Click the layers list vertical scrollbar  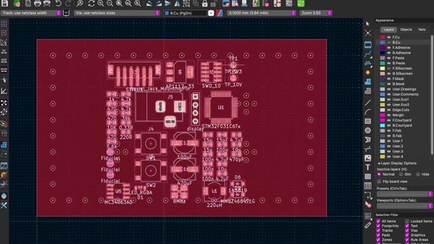[432, 94]
